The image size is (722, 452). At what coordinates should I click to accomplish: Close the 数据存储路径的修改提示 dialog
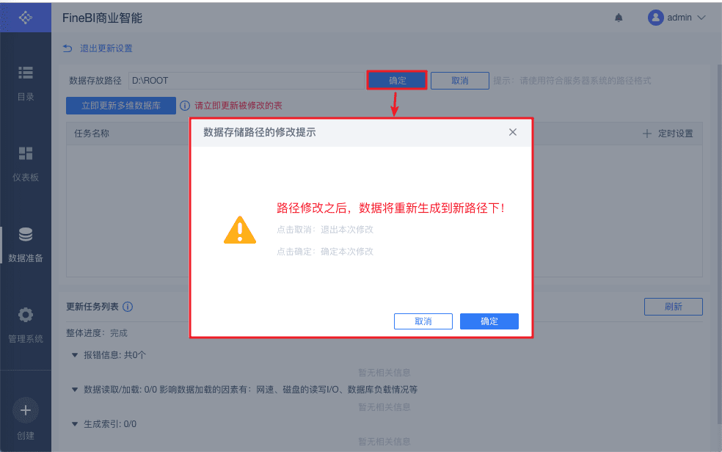click(512, 132)
